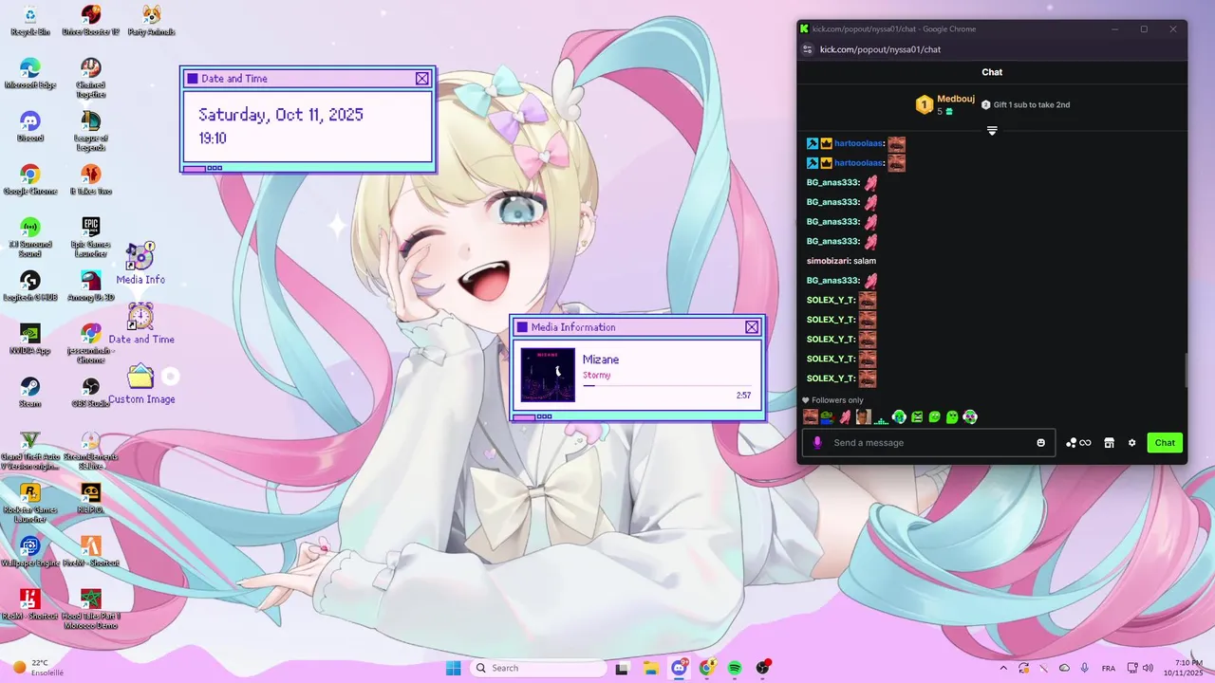This screenshot has width=1215, height=683.
Task: Open chat settings gear icon
Action: click(x=1131, y=443)
